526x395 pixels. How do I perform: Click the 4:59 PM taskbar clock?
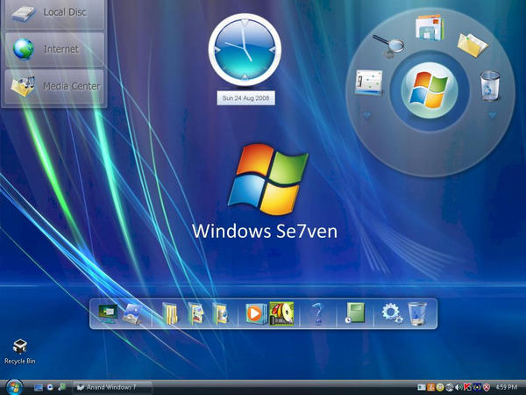[506, 388]
